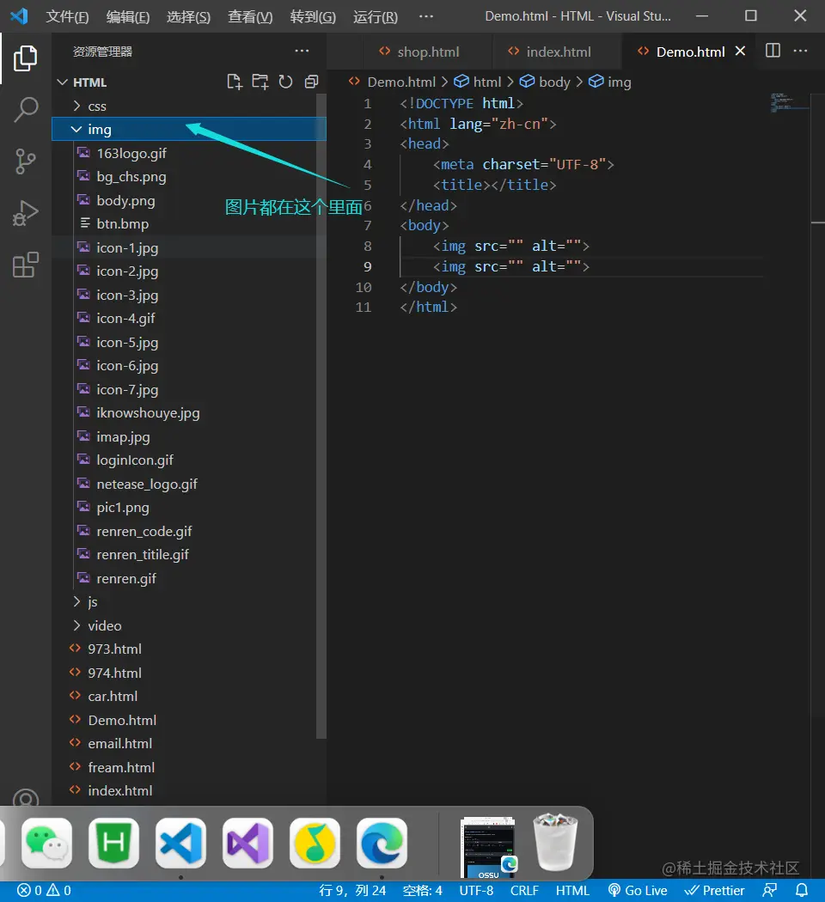Open 163logo.gif in the file tree
Viewport: 825px width, 902px height.
(x=131, y=154)
